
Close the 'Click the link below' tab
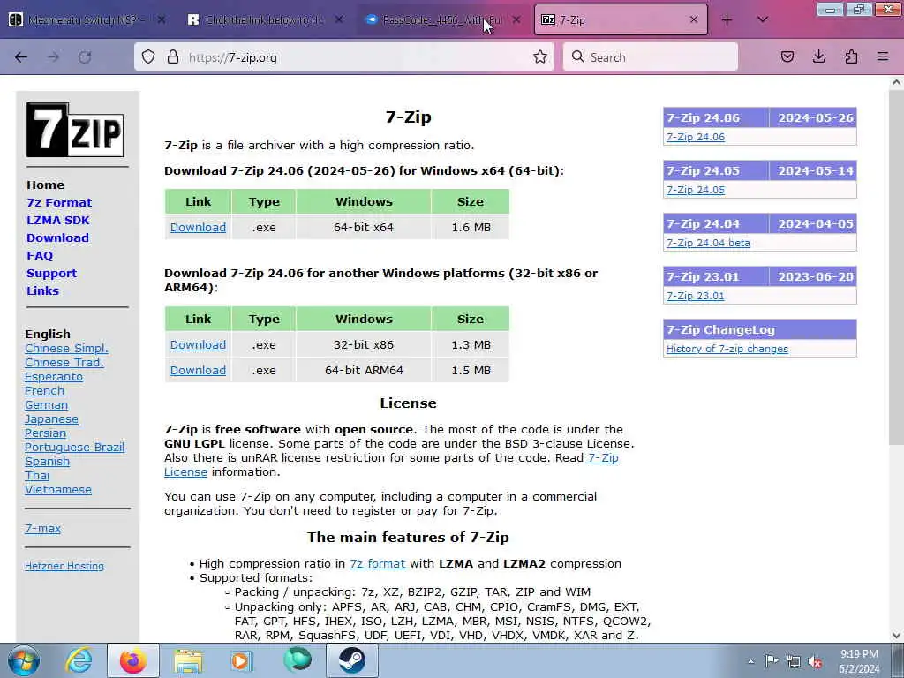(339, 19)
